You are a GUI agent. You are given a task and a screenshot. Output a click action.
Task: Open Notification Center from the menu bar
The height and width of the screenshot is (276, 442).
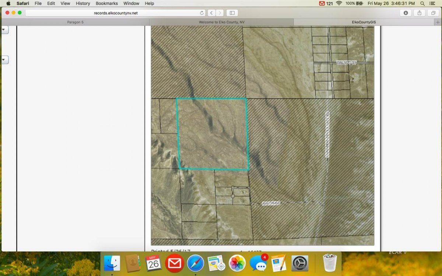pyautogui.click(x=433, y=3)
